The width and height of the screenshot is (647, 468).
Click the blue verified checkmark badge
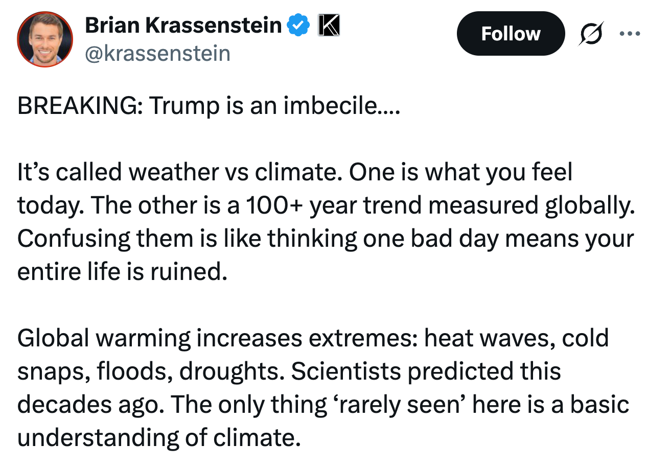point(299,25)
